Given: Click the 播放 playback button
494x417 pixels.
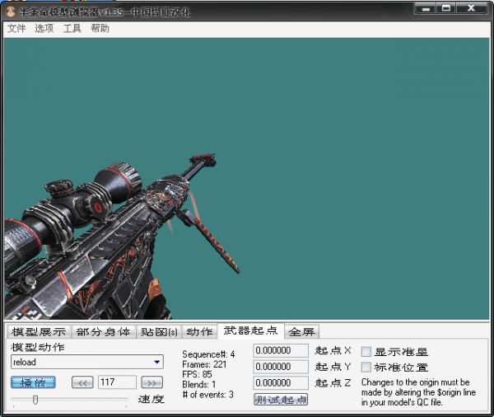Looking at the screenshot, I should (x=33, y=382).
